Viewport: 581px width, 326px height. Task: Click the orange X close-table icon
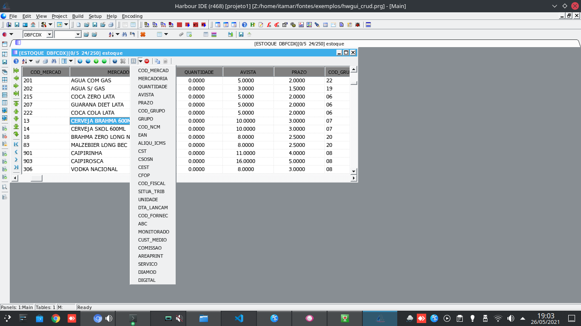[143, 34]
